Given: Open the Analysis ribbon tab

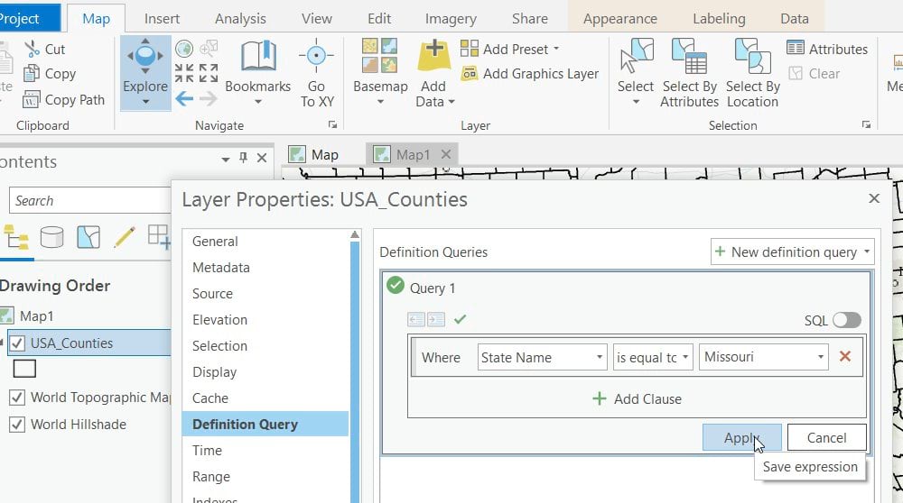Looking at the screenshot, I should 240,19.
